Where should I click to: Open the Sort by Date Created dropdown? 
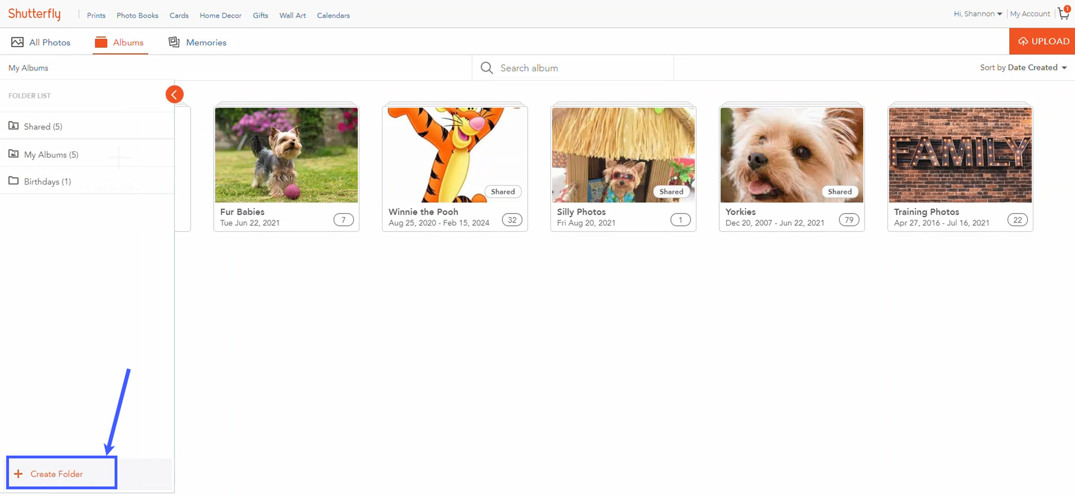tap(1024, 67)
